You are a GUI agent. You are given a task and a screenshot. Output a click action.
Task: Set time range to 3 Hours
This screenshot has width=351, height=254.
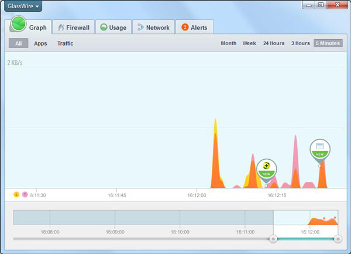[301, 43]
